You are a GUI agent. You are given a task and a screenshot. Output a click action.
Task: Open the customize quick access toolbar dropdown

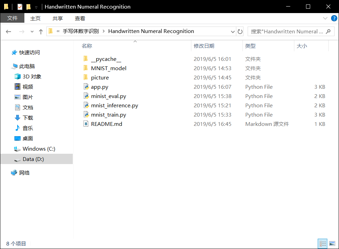(x=36, y=7)
